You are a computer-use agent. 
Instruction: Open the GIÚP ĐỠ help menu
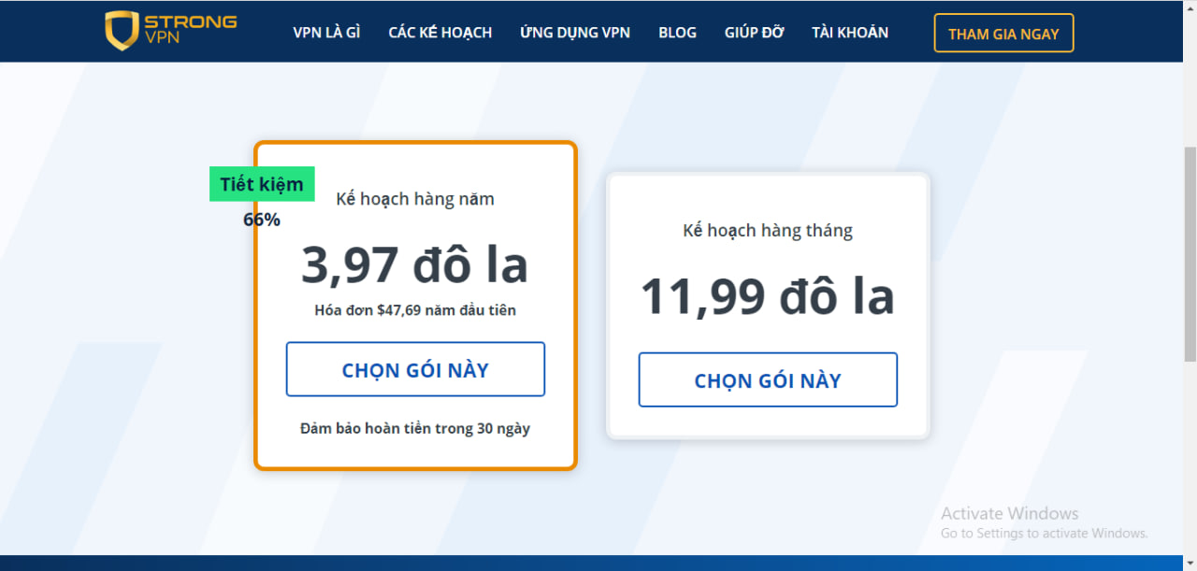click(754, 32)
